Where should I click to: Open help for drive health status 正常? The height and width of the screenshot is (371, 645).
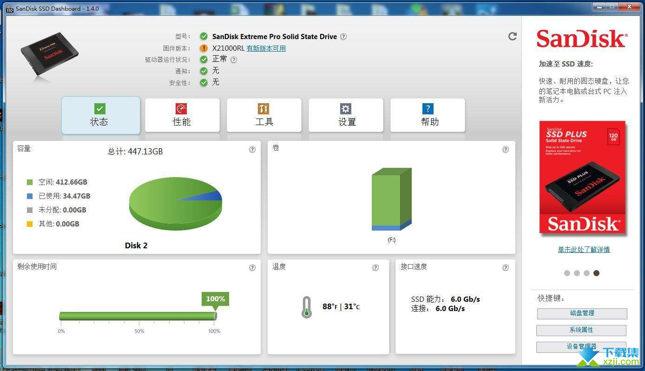[x=234, y=60]
